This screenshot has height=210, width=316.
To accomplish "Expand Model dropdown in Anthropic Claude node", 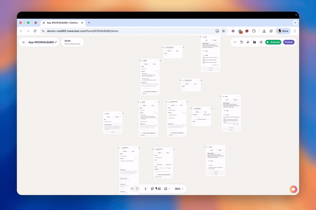I will [177, 110].
